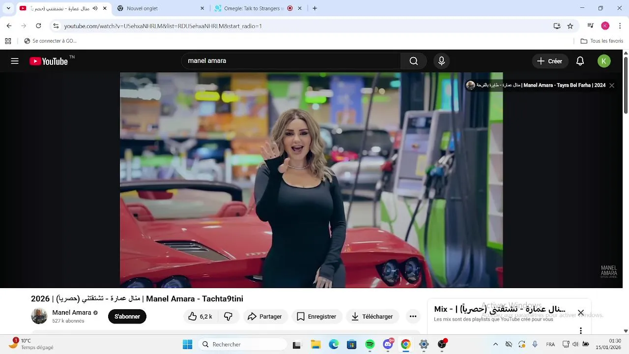This screenshot has height=354, width=629.
Task: Open the OBS recording app in taskbar
Action: (x=442, y=345)
